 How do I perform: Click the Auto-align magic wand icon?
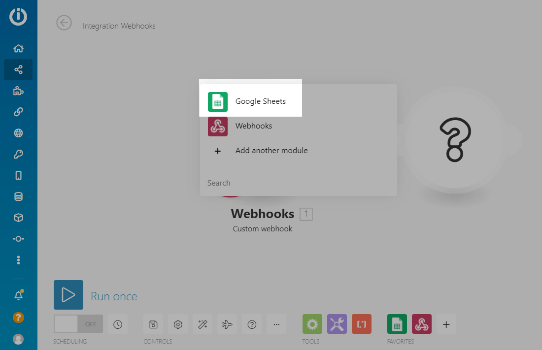203,324
